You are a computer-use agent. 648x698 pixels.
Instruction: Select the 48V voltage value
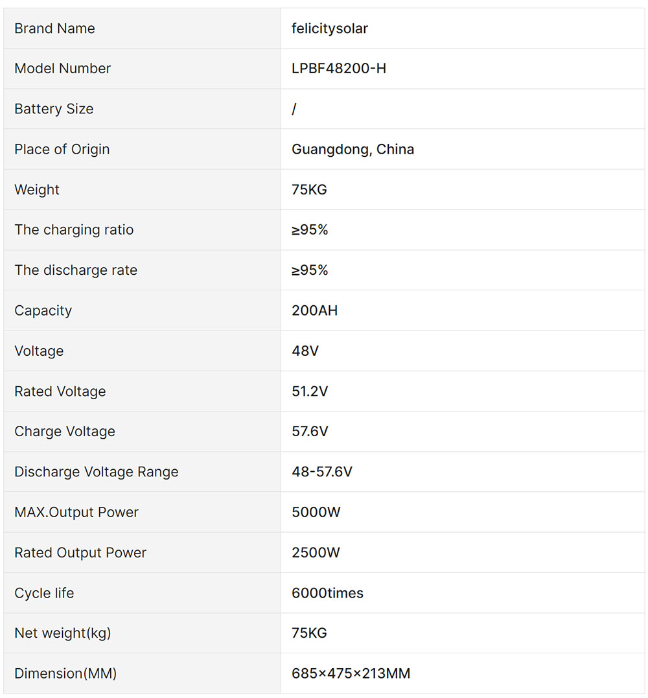(x=305, y=351)
